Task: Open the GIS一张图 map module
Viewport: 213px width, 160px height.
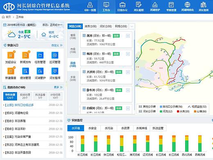Action: tap(90, 7)
